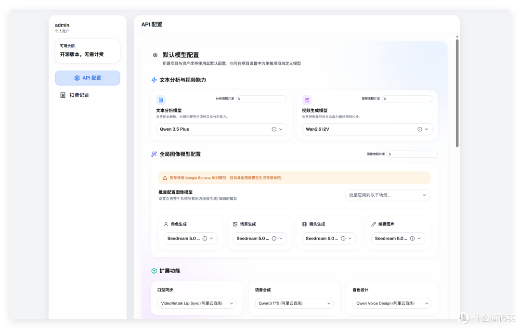
Task: Click the 音色设计 label
Action: 361,290
